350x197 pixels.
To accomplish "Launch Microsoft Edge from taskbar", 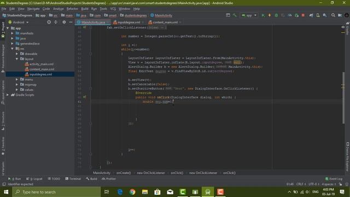I will [x=120, y=192].
